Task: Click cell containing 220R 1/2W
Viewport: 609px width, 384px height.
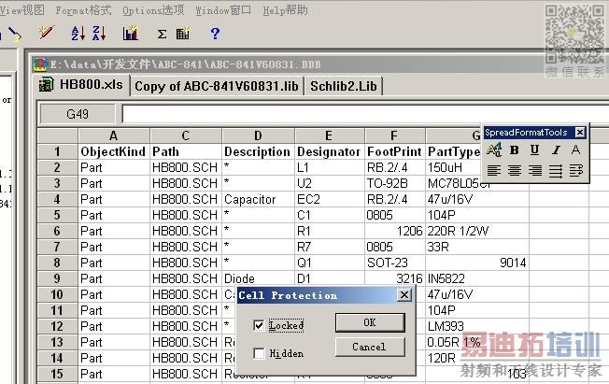Action: tap(477, 232)
